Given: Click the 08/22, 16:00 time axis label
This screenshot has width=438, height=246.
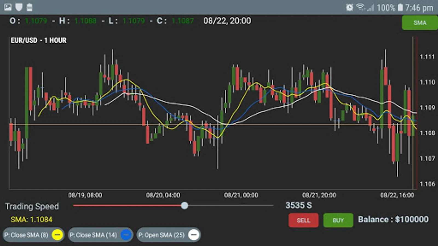Looking at the screenshot, I should click(397, 195).
